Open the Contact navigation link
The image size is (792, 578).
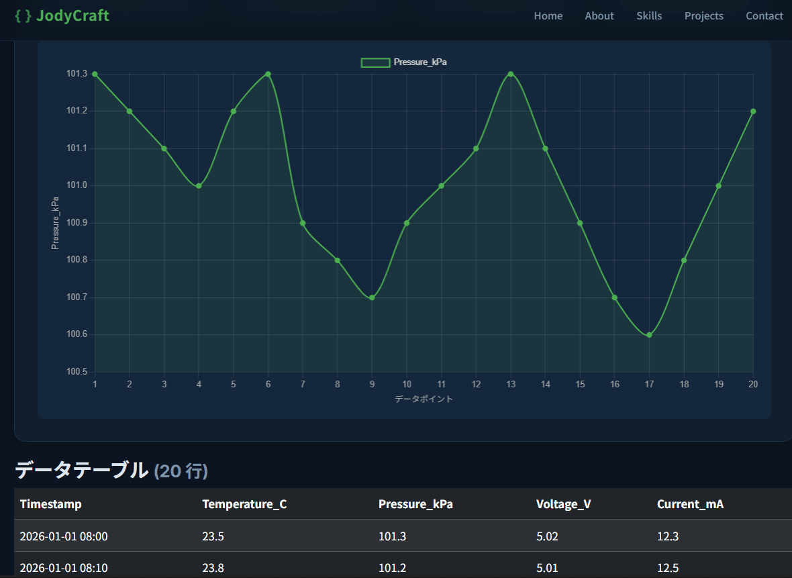(x=764, y=15)
